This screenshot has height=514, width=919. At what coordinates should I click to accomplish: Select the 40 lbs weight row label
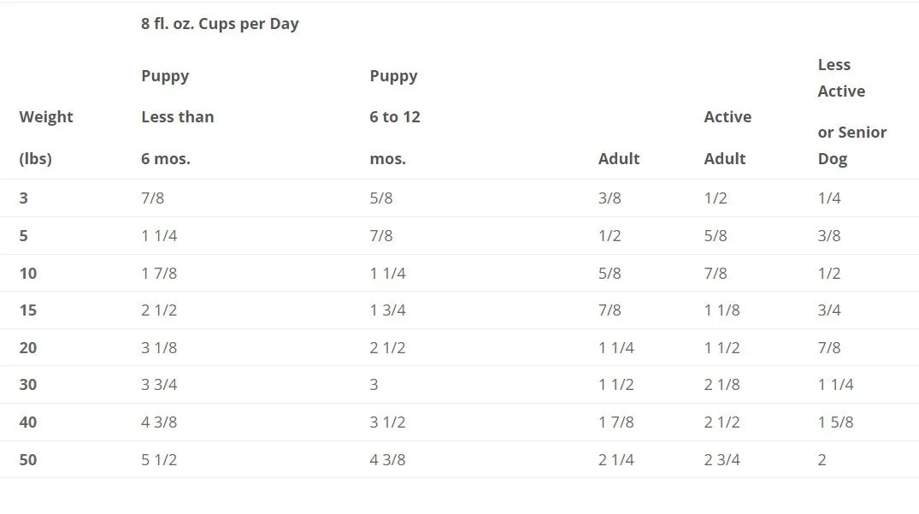pos(28,422)
